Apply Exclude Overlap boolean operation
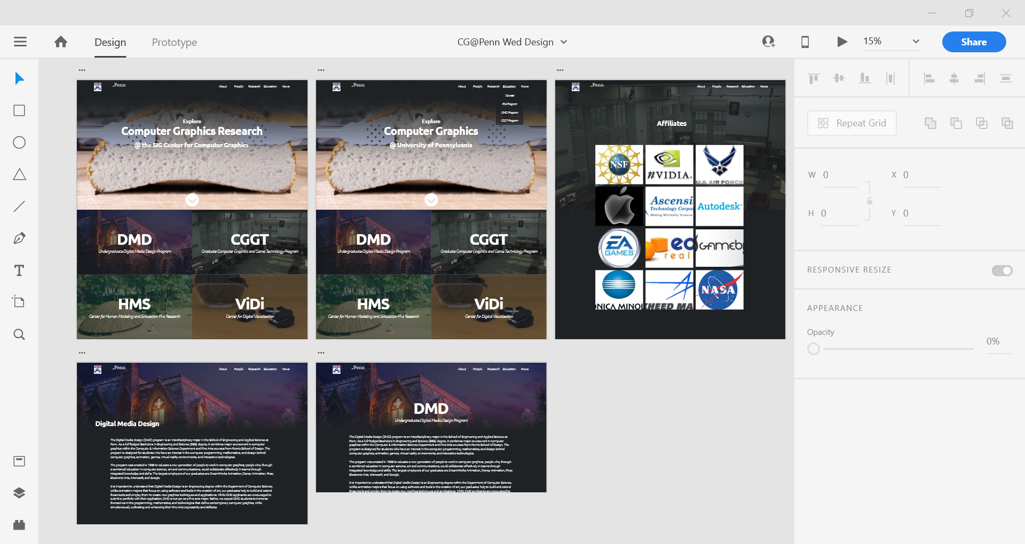 [1007, 123]
